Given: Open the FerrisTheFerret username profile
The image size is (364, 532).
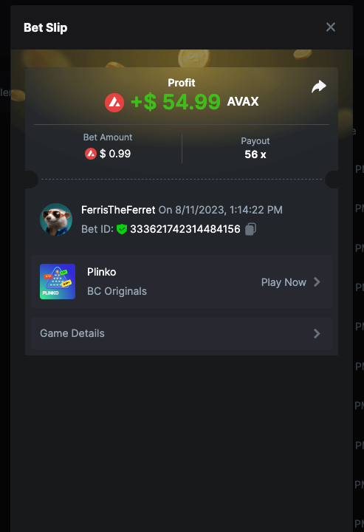Looking at the screenshot, I should [118, 210].
